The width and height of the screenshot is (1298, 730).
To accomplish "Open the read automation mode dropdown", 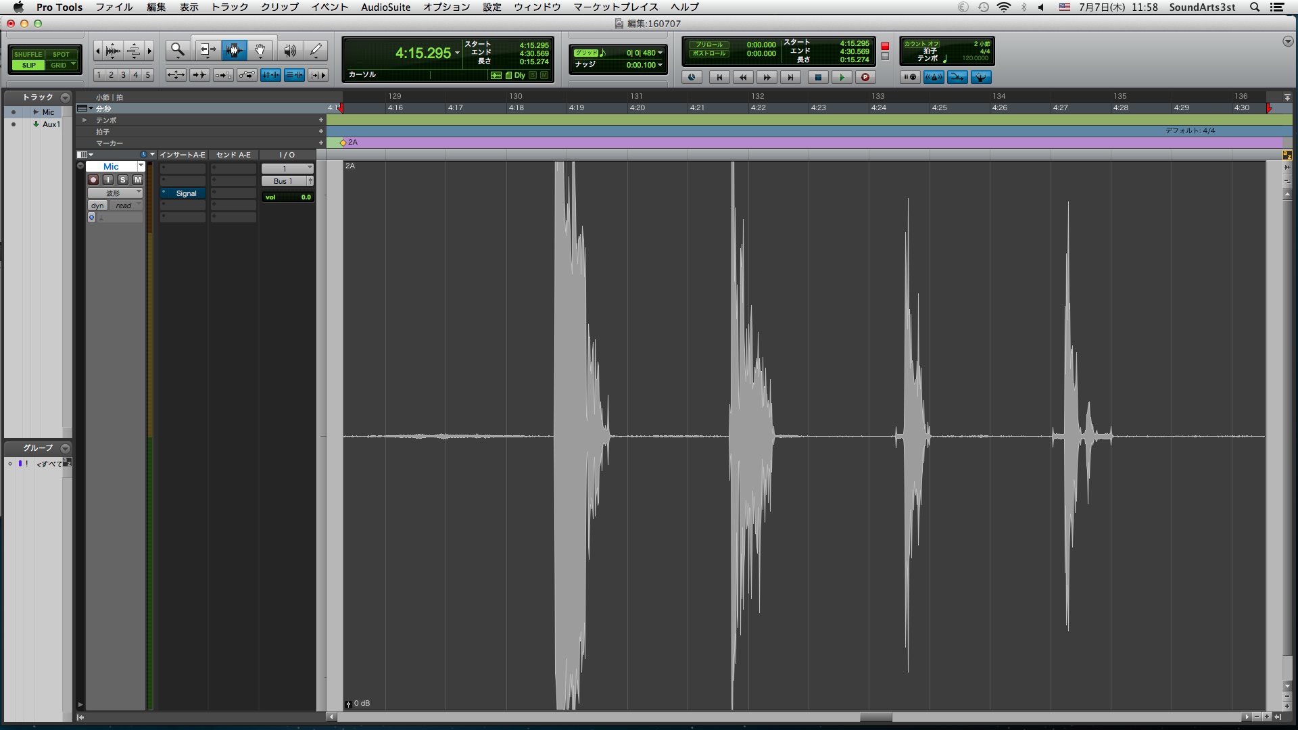I will tap(126, 205).
